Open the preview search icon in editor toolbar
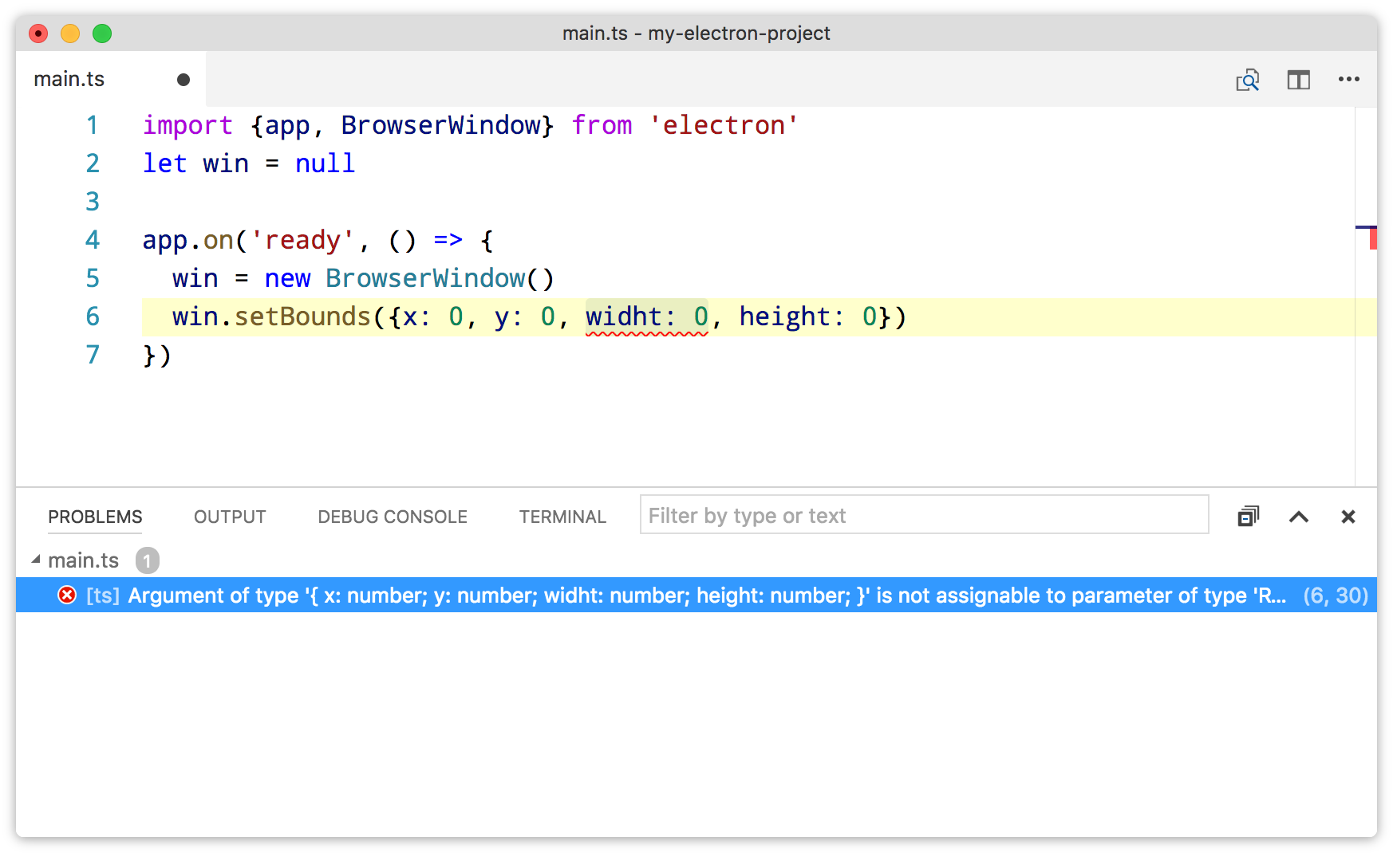 [x=1248, y=80]
